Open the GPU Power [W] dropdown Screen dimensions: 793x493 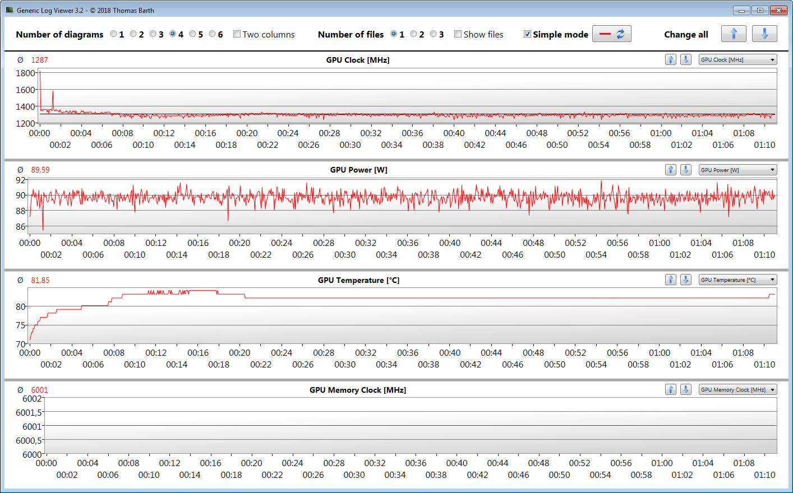737,170
